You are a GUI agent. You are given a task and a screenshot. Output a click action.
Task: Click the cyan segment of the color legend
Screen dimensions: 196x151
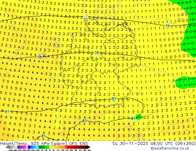coord(37,147)
